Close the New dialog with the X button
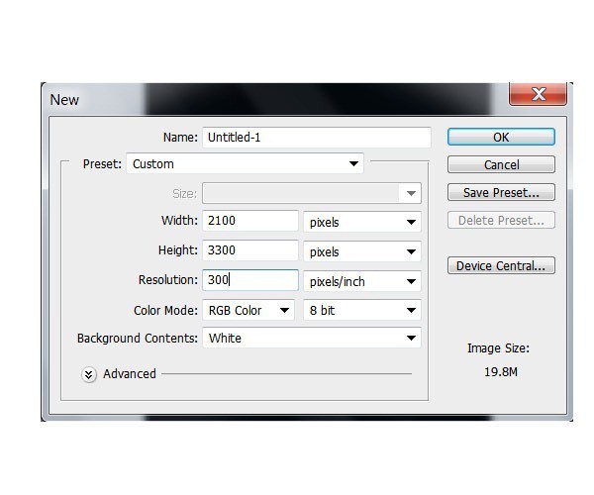Viewport: 594px width, 495px height. (538, 95)
